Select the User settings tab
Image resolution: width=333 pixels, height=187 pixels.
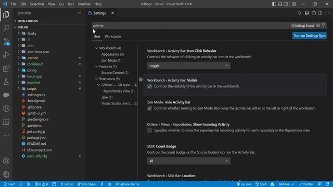click(x=97, y=36)
